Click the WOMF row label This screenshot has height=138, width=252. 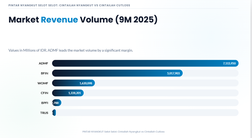(x=43, y=83)
